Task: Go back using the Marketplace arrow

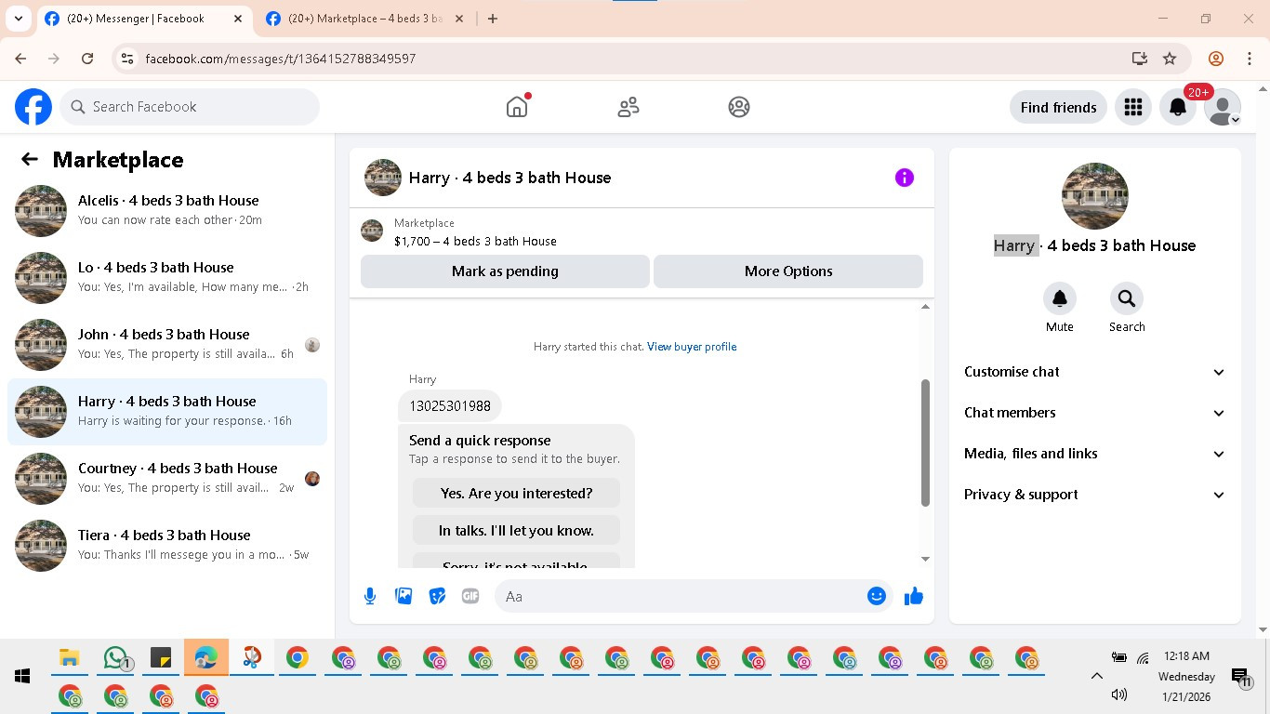Action: pyautogui.click(x=30, y=159)
